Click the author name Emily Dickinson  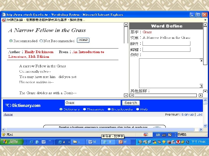coord(39,52)
